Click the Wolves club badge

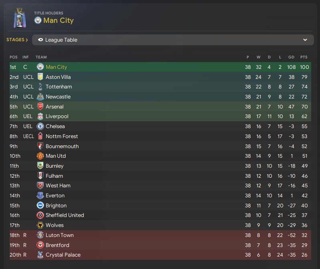tap(40, 225)
